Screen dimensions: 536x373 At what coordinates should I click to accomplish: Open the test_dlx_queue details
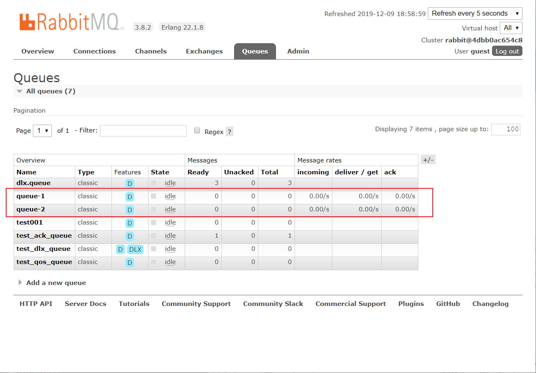[x=44, y=249]
